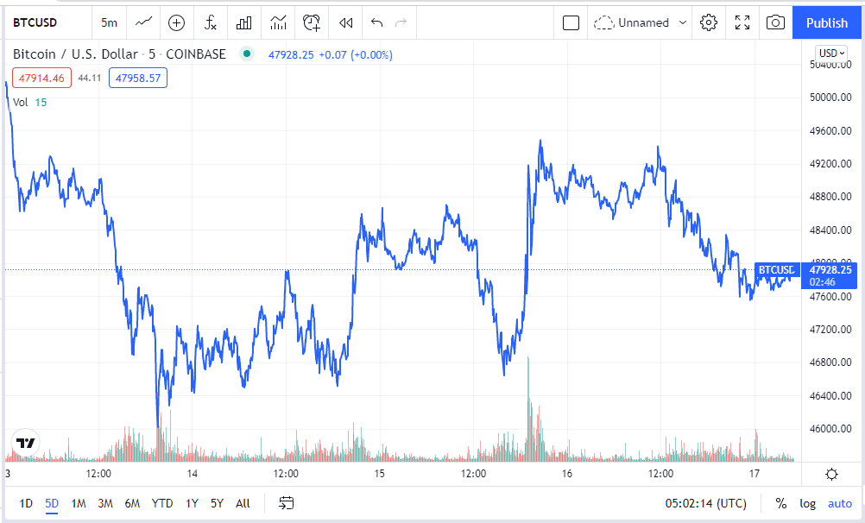Click the compare or add symbol plus icon
This screenshot has height=523, width=865.
pos(177,22)
